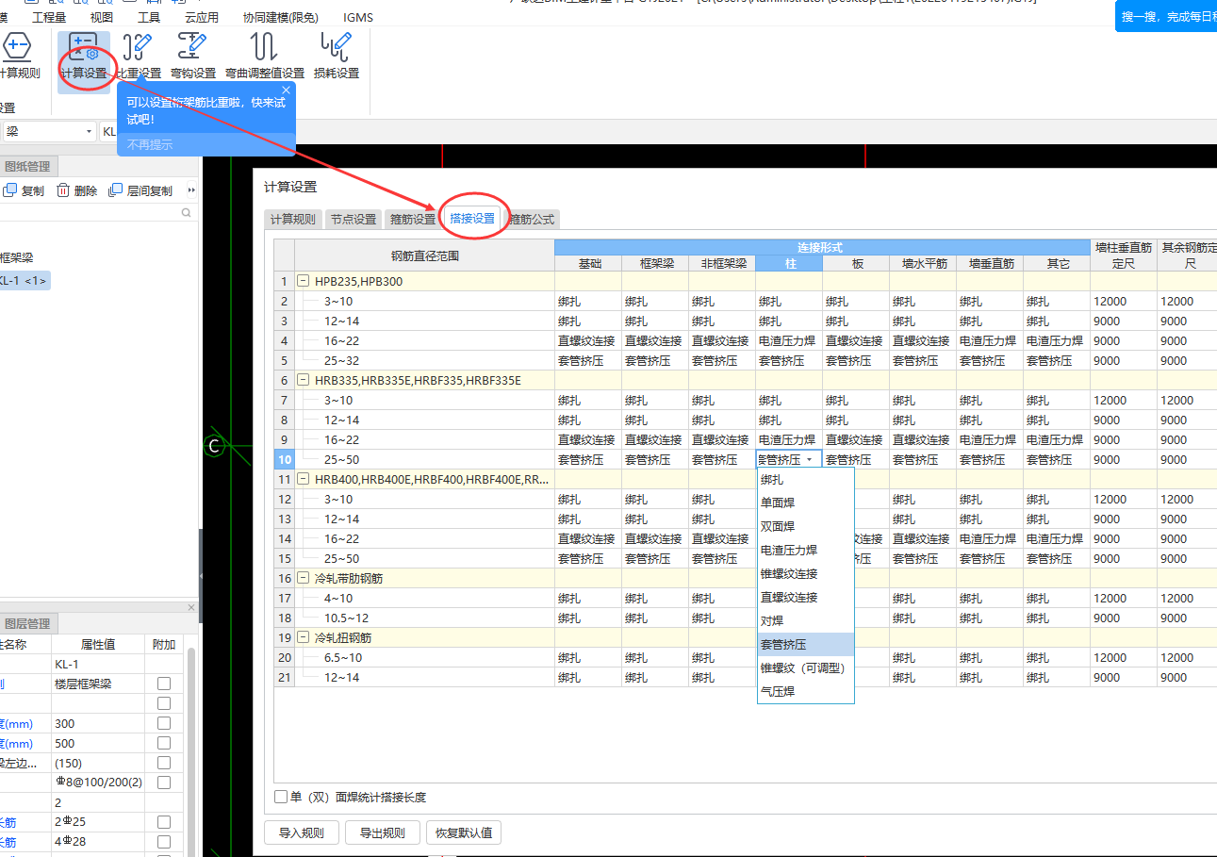The height and width of the screenshot is (857, 1217).
Task: Tick 附加 checkbox for 8@100/200(2) row
Action: [x=164, y=783]
